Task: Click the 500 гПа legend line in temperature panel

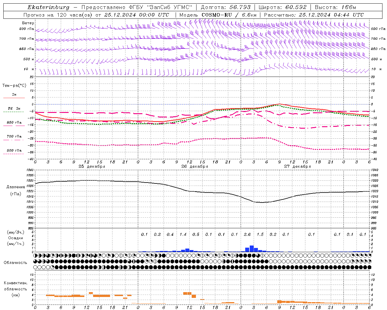Action: (13, 154)
